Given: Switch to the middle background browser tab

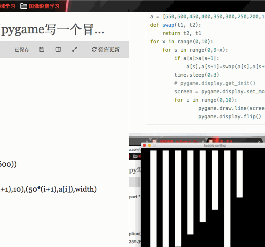Looking at the screenshot, I should pos(177,141).
